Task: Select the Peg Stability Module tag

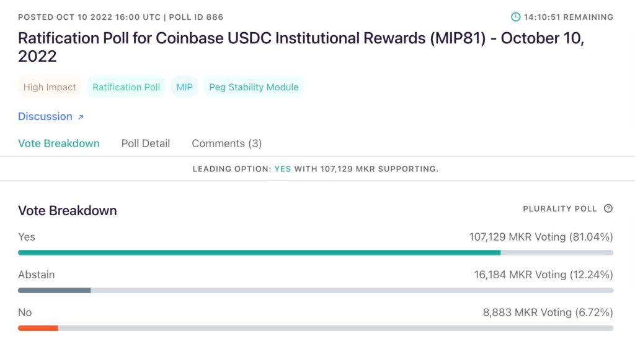Action: (x=254, y=87)
